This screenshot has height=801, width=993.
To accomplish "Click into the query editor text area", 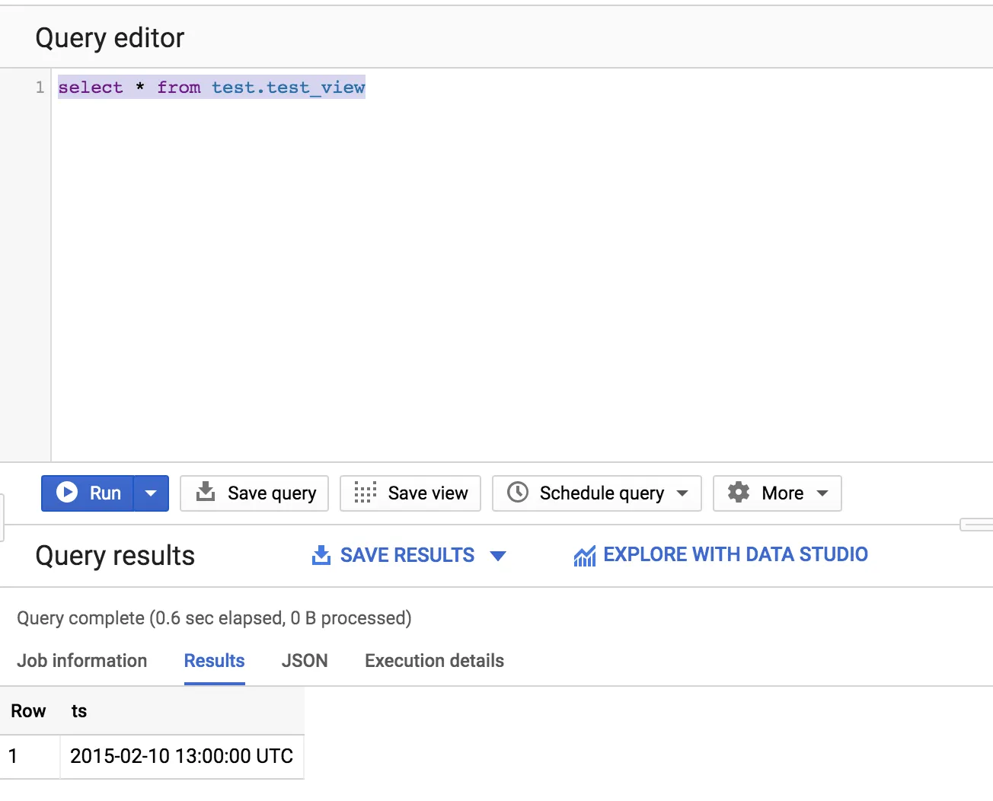I will 522,266.
